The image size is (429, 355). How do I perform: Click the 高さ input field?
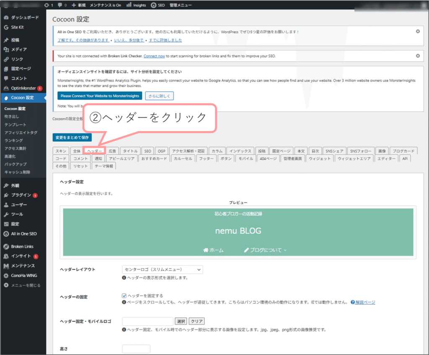(x=136, y=349)
